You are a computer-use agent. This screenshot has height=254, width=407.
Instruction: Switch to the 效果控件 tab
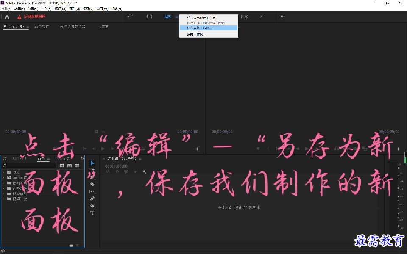tap(42, 26)
